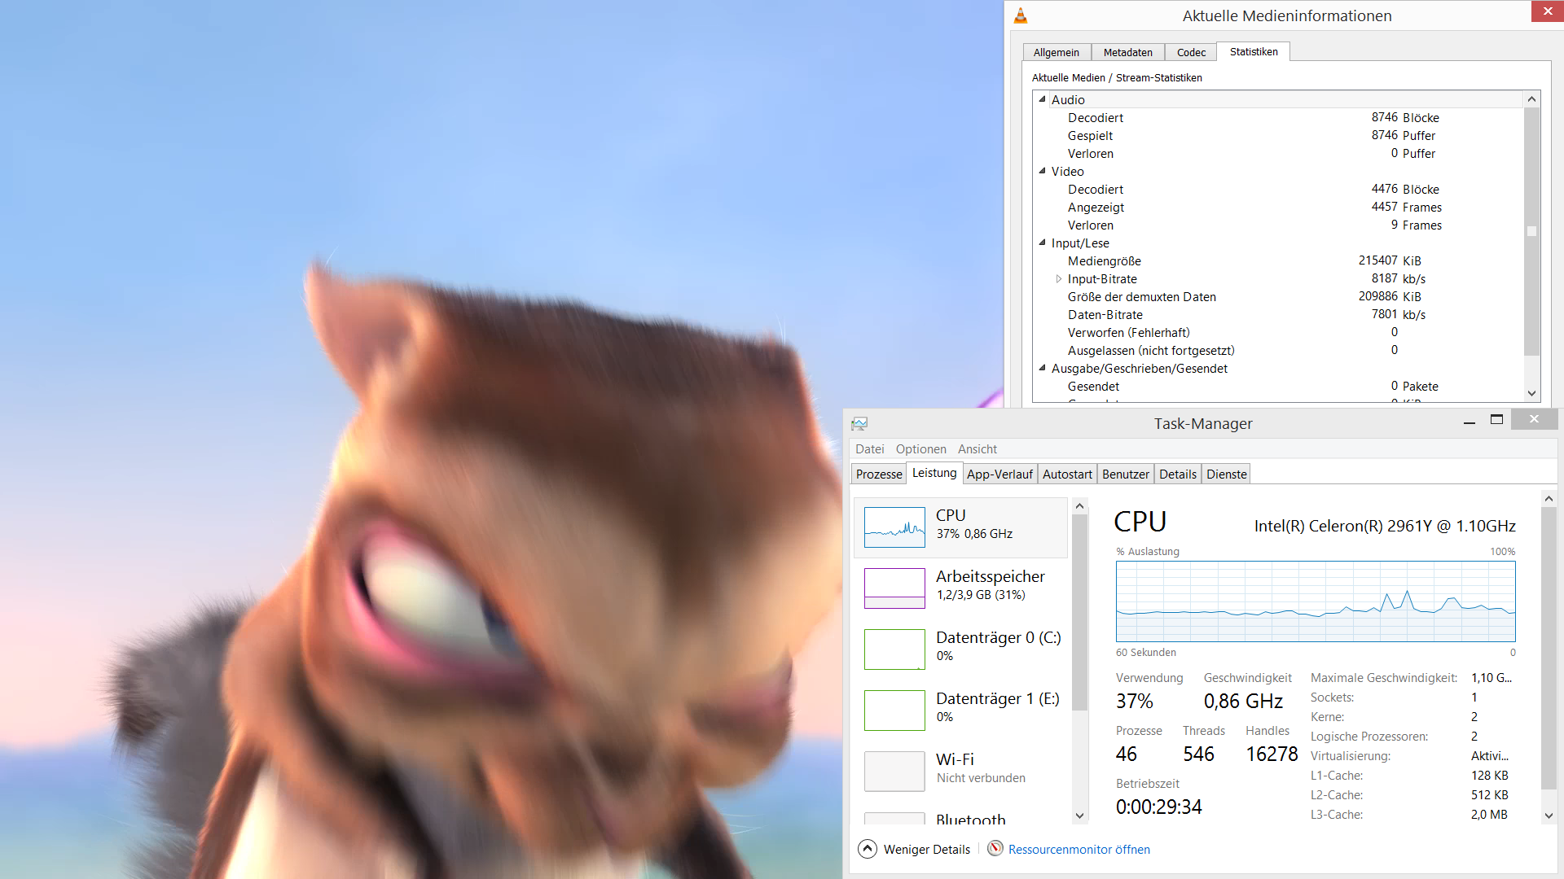Image resolution: width=1564 pixels, height=879 pixels.
Task: Open the Optionen menu
Action: coord(921,448)
